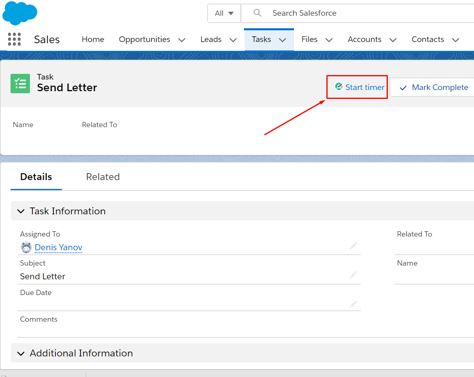Collapse the Additional Information section
The width and height of the screenshot is (474, 377).
(21, 353)
